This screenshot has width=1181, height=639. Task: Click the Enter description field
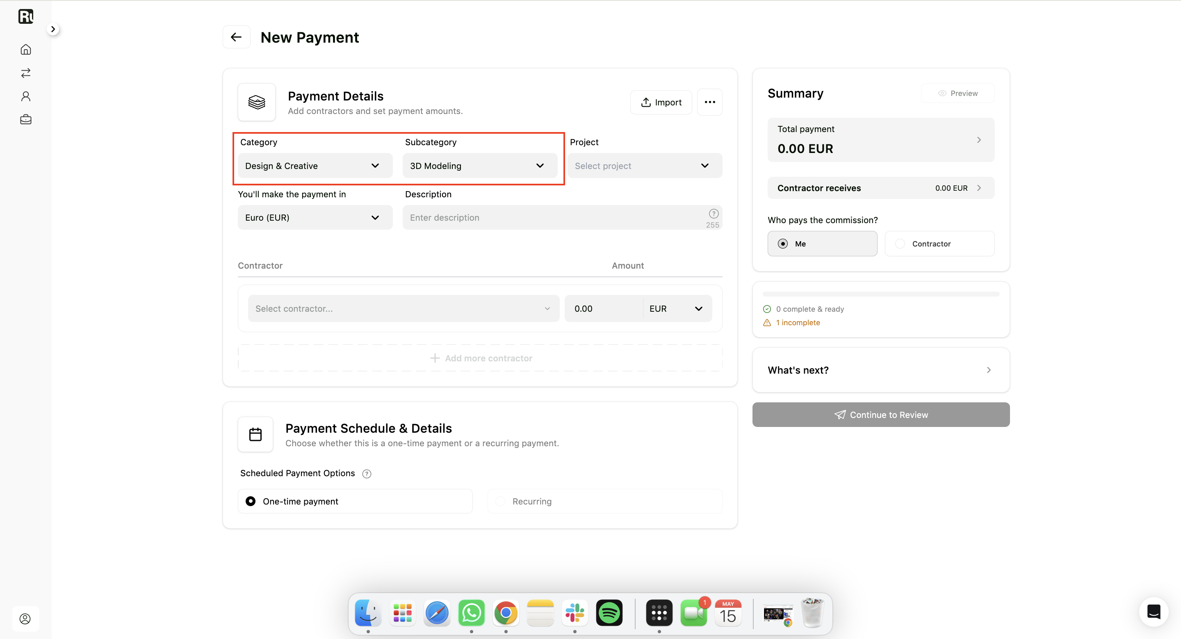click(562, 217)
